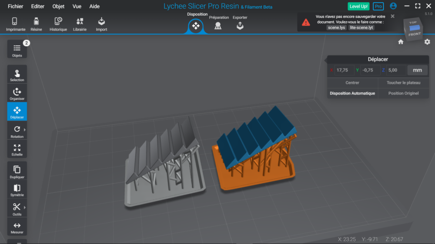The image size is (435, 244).
Task: Reset view with the home icon
Action: point(401,42)
